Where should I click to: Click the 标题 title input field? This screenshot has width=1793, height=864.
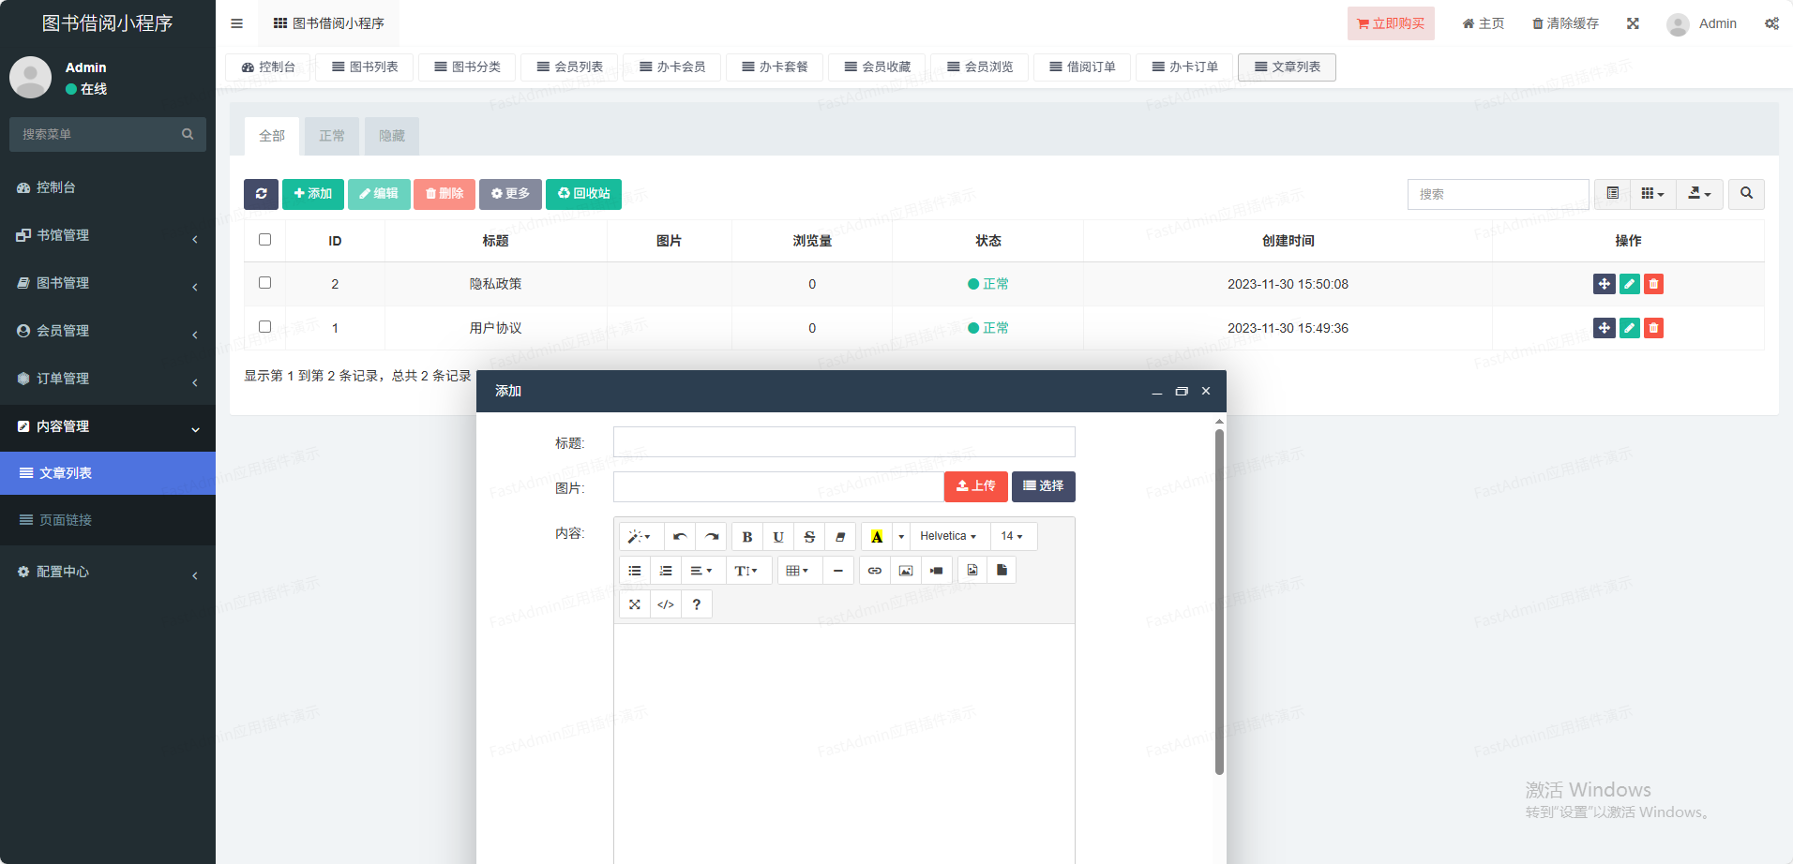pos(844,442)
